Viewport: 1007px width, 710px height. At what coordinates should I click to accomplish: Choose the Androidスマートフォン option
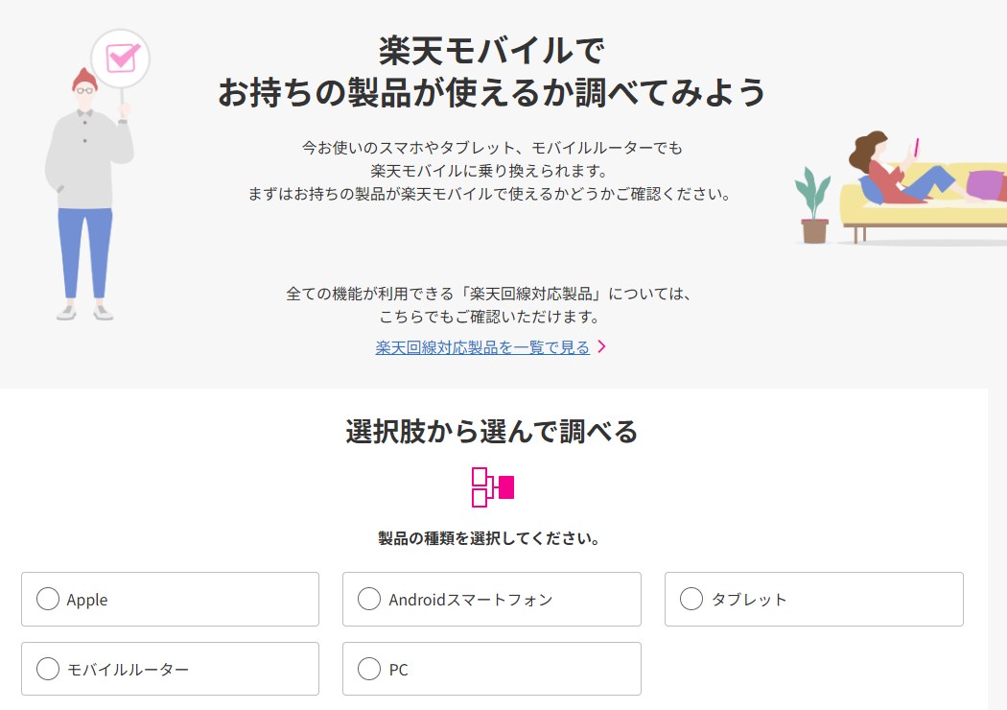click(369, 600)
